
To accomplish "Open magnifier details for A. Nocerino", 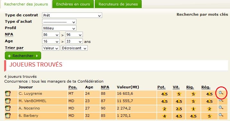I will (221, 108).
